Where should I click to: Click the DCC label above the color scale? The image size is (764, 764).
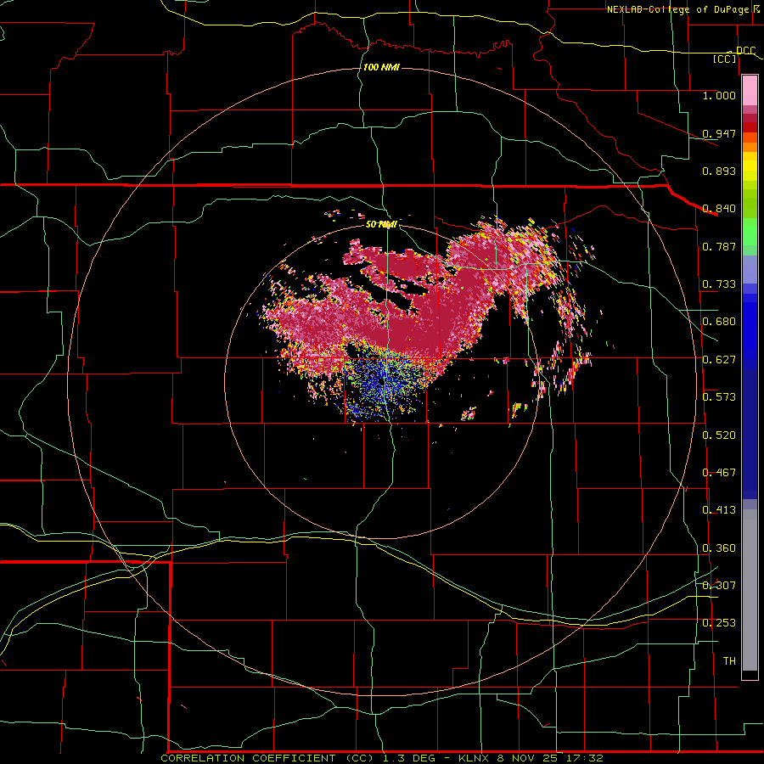tap(745, 51)
